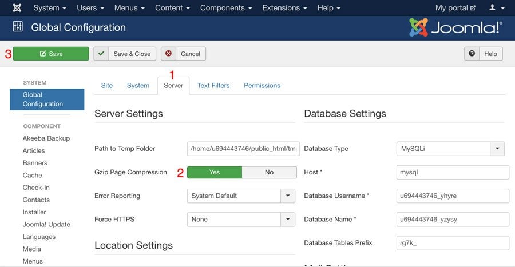515x267 pixels.
Task: Click the Global Configuration sliders icon
Action: tap(18, 26)
